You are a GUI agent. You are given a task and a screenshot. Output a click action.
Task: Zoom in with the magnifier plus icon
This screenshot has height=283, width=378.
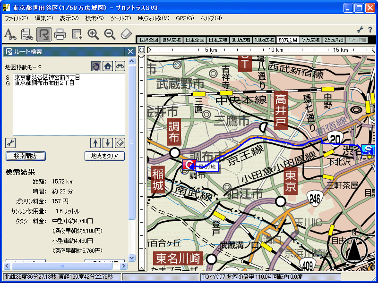coord(93,34)
